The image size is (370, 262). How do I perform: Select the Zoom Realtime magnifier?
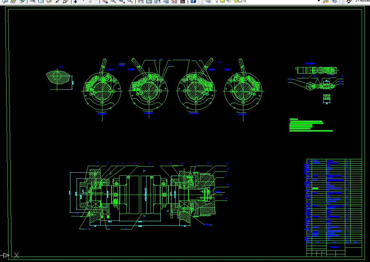coord(113,1)
